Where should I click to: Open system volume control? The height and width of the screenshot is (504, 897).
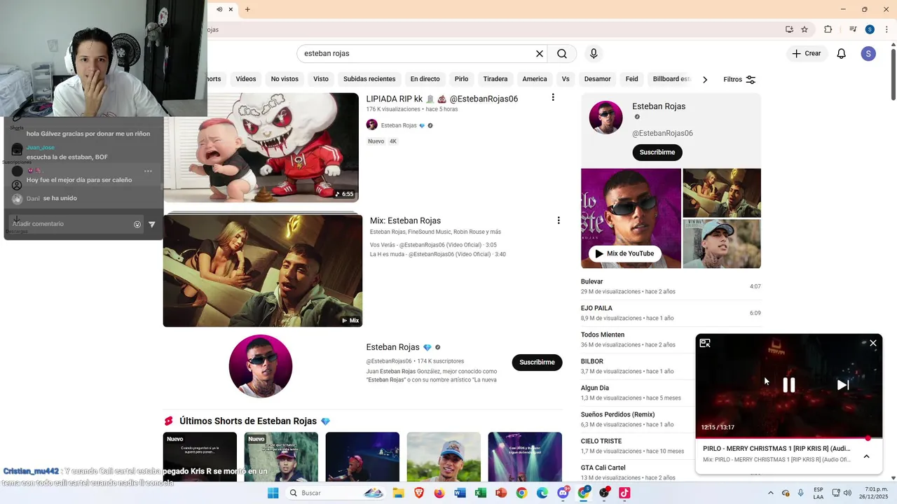[849, 493]
